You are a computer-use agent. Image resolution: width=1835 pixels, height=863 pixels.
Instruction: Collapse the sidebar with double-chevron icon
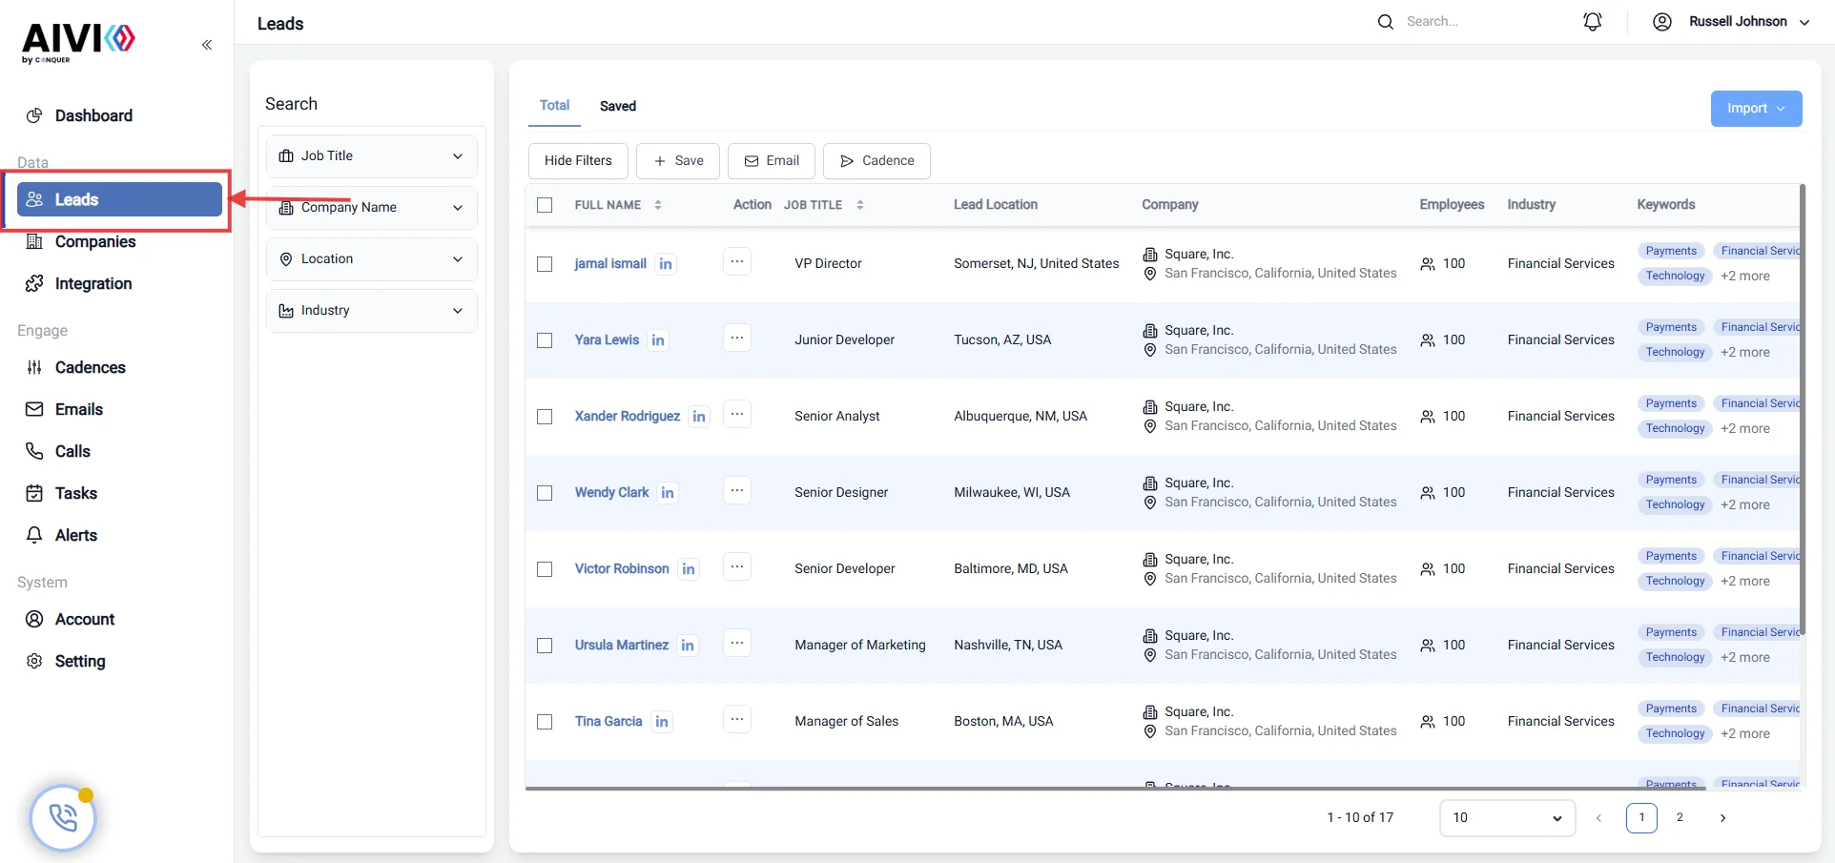click(207, 45)
